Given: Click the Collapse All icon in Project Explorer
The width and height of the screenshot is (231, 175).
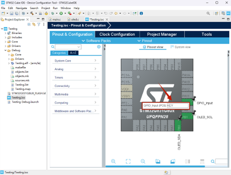Looking at the screenshot, I should pyautogui.click(x=29, y=25).
